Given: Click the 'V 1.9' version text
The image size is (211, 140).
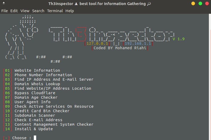Looking at the screenshot, I should pos(179,39).
